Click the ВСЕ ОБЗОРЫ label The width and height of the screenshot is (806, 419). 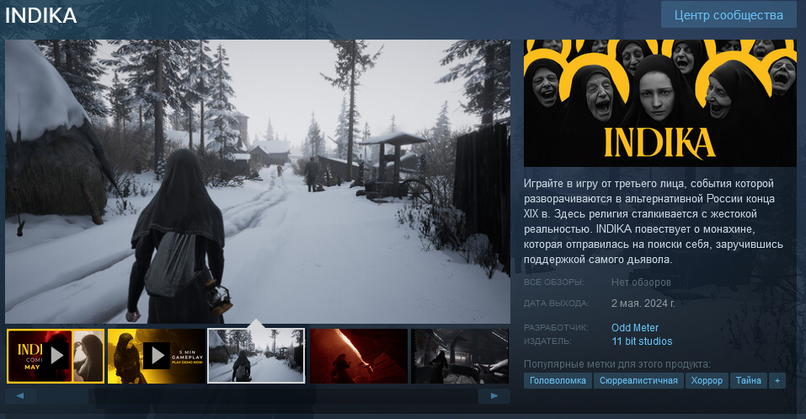click(553, 282)
